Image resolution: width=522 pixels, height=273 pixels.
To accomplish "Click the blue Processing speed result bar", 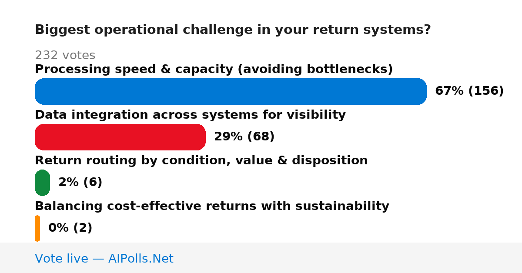I will [x=231, y=91].
